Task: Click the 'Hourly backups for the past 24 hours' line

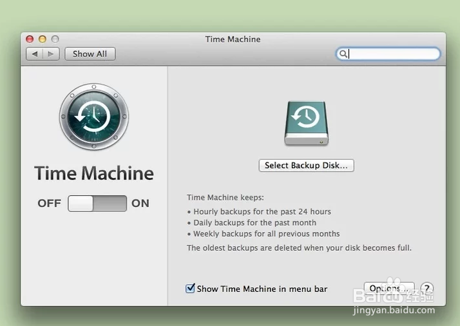Action: [x=262, y=211]
